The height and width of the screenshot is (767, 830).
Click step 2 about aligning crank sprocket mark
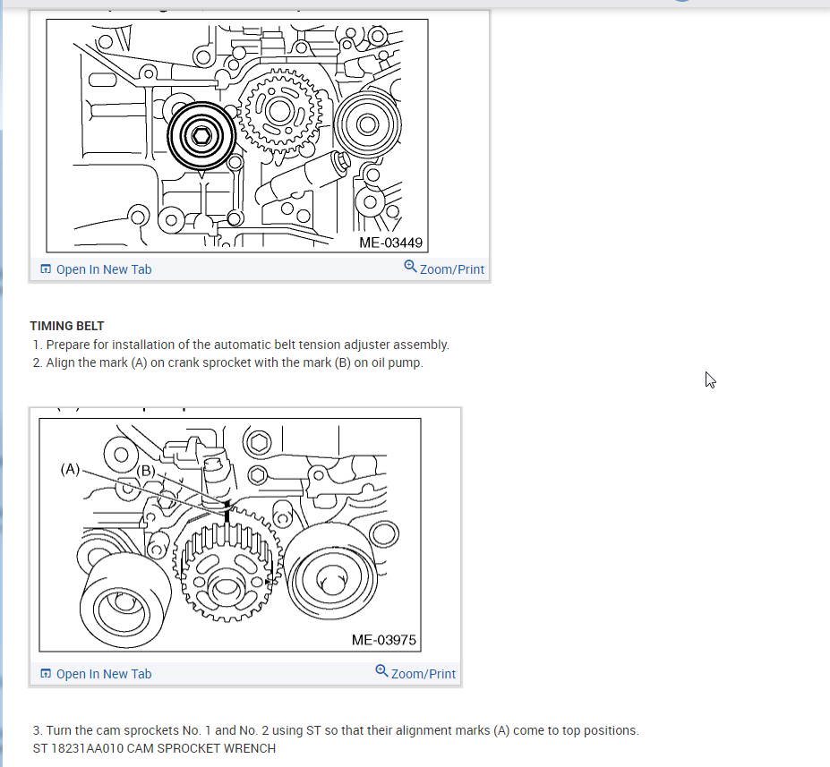(x=228, y=362)
